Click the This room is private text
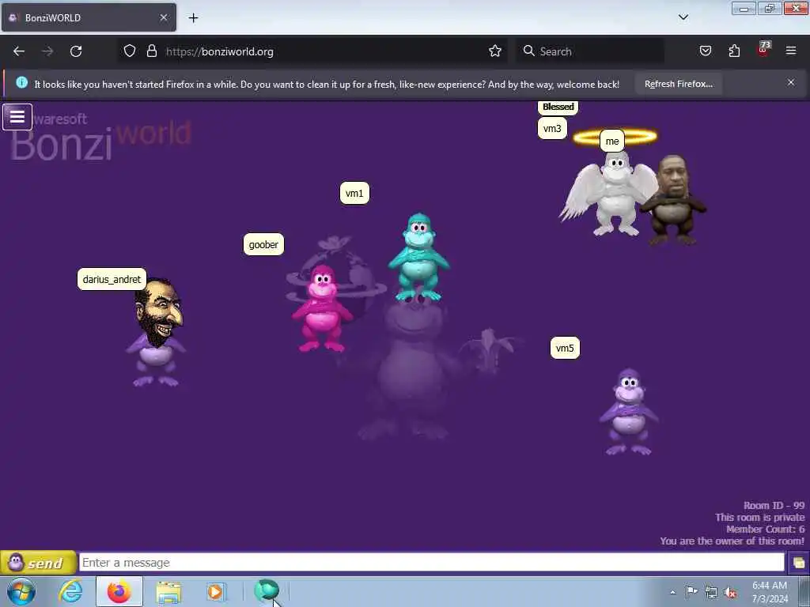810x607 pixels. click(759, 517)
